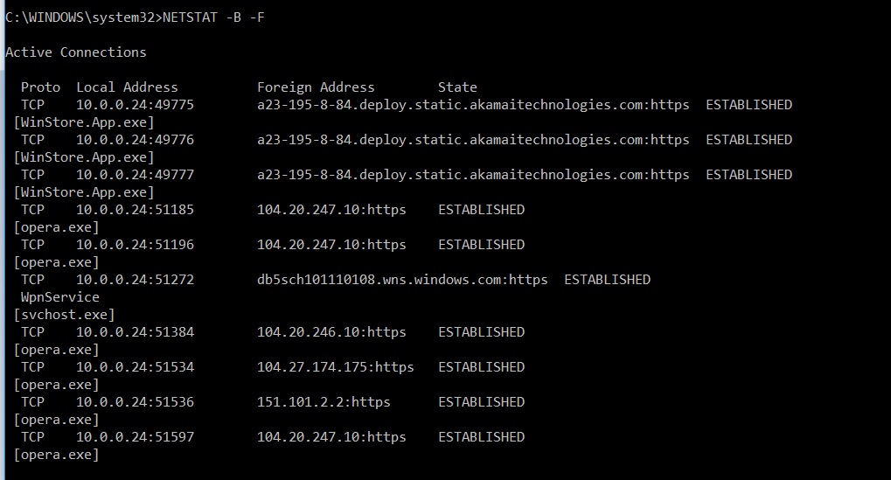
Task: Click db5sch101110108.wns.windows.com foreign address
Action: (402, 280)
